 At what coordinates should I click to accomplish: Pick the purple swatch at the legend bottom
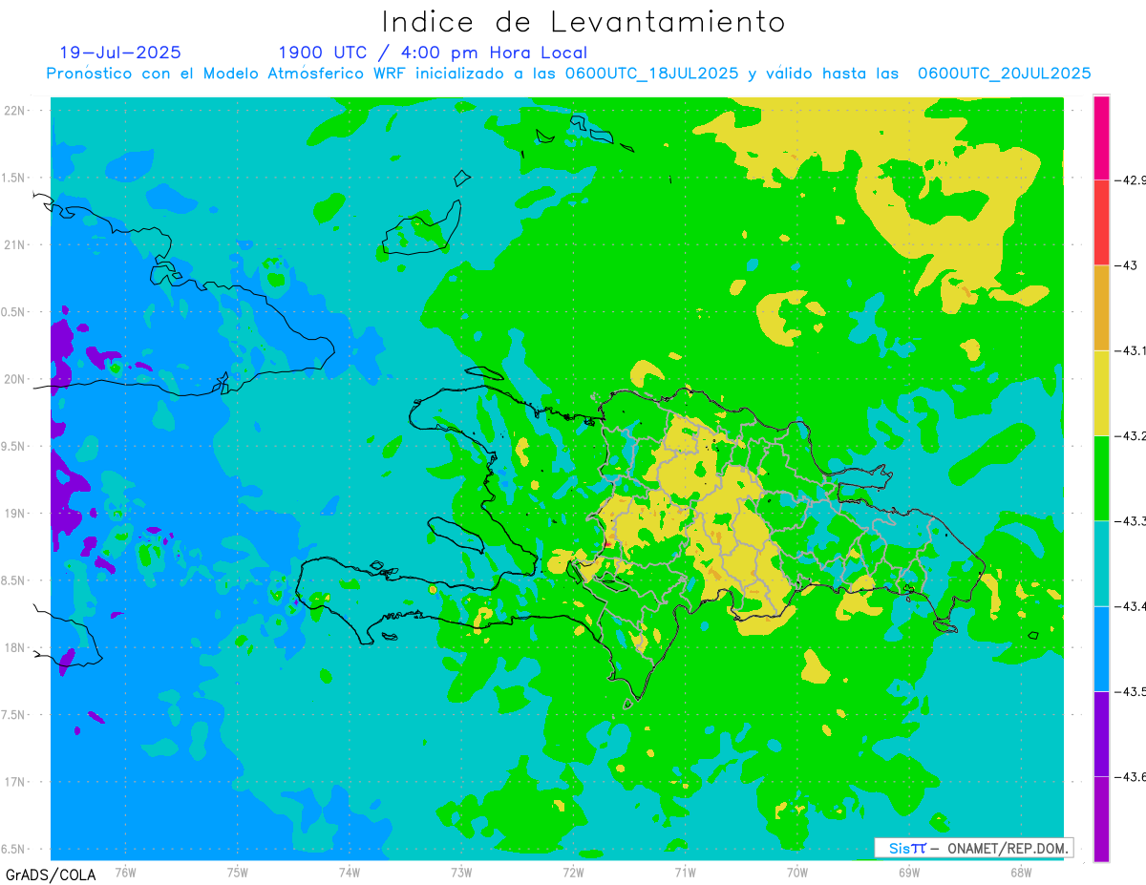point(1101,819)
